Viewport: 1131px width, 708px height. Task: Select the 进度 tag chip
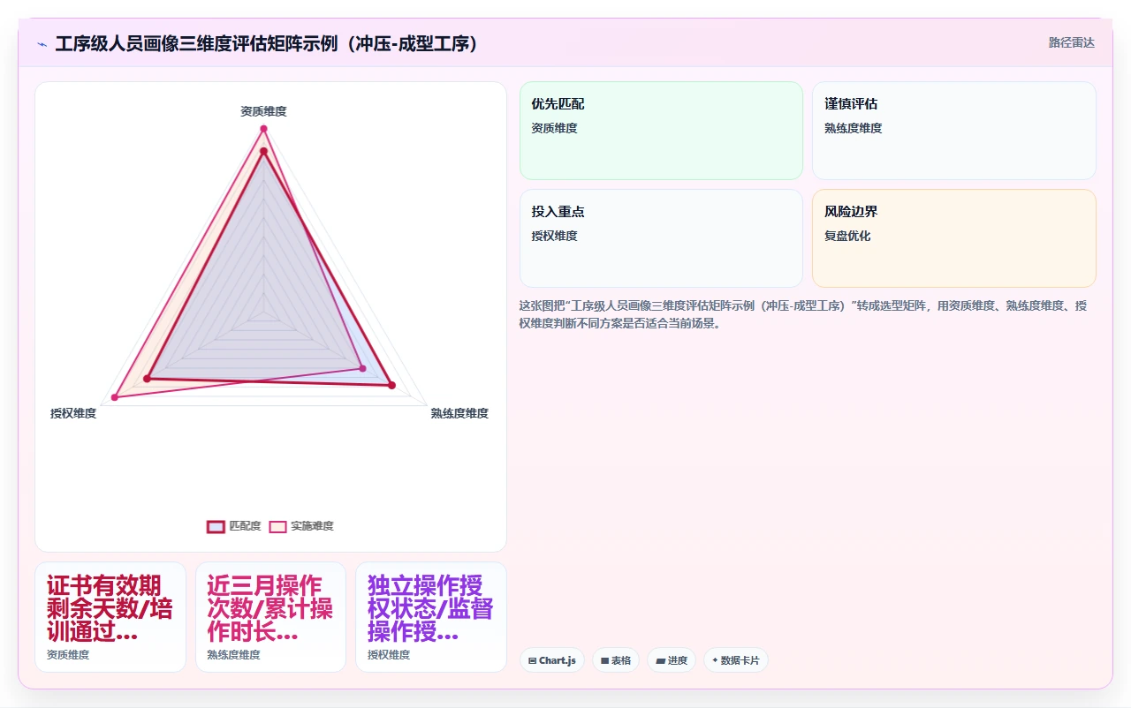pos(672,660)
